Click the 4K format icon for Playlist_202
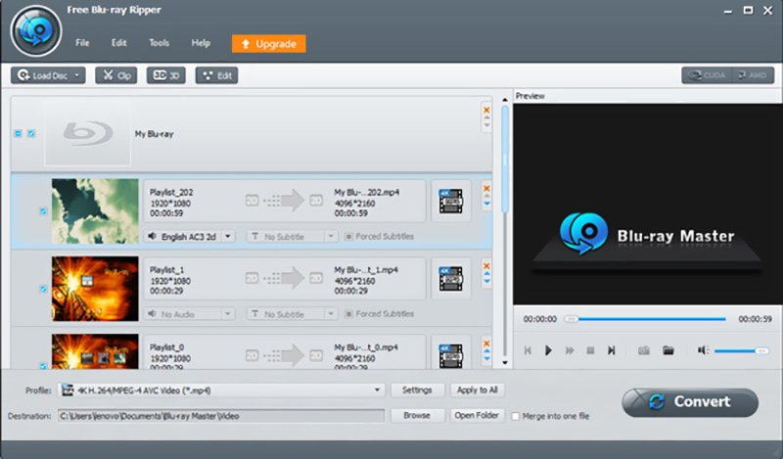 (451, 201)
